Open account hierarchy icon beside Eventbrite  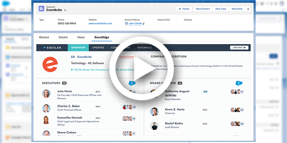(x=65, y=10)
